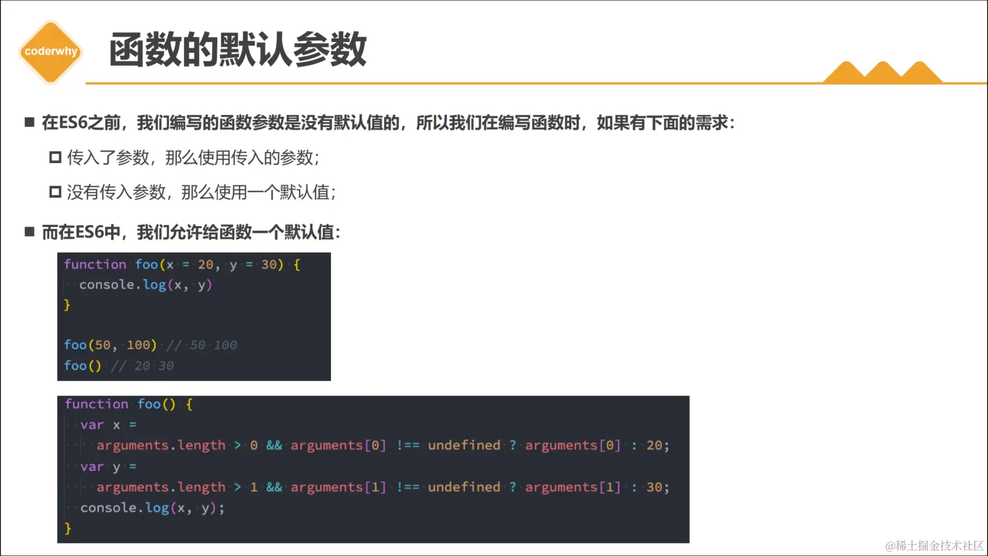Click console.log(x, y) in the first code block
Screen dimensions: 988x556
click(x=146, y=285)
